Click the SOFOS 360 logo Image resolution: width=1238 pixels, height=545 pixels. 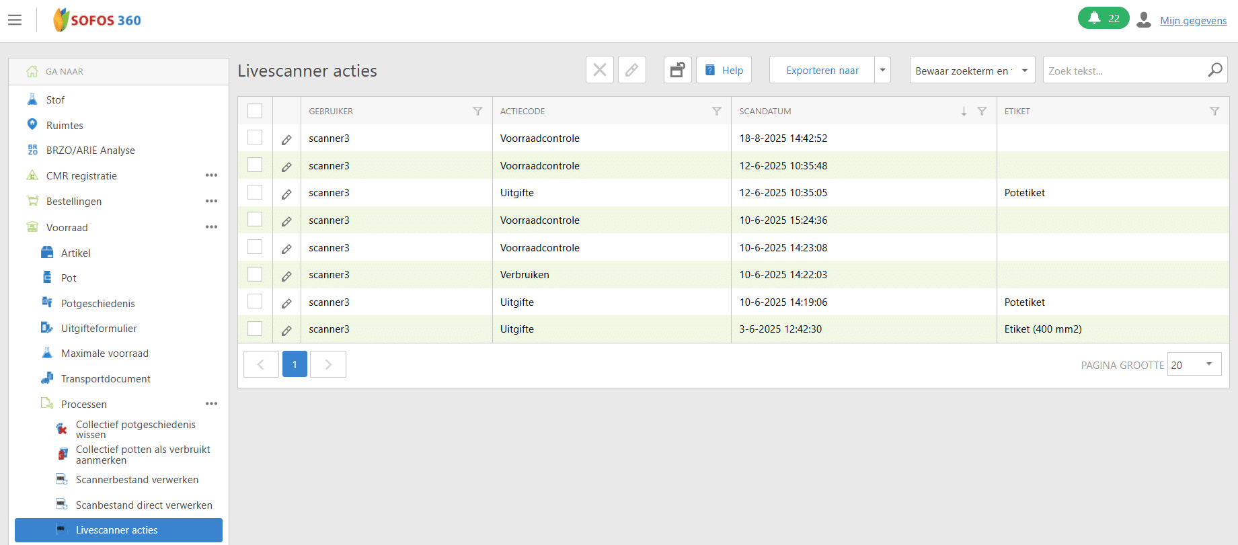click(x=98, y=20)
